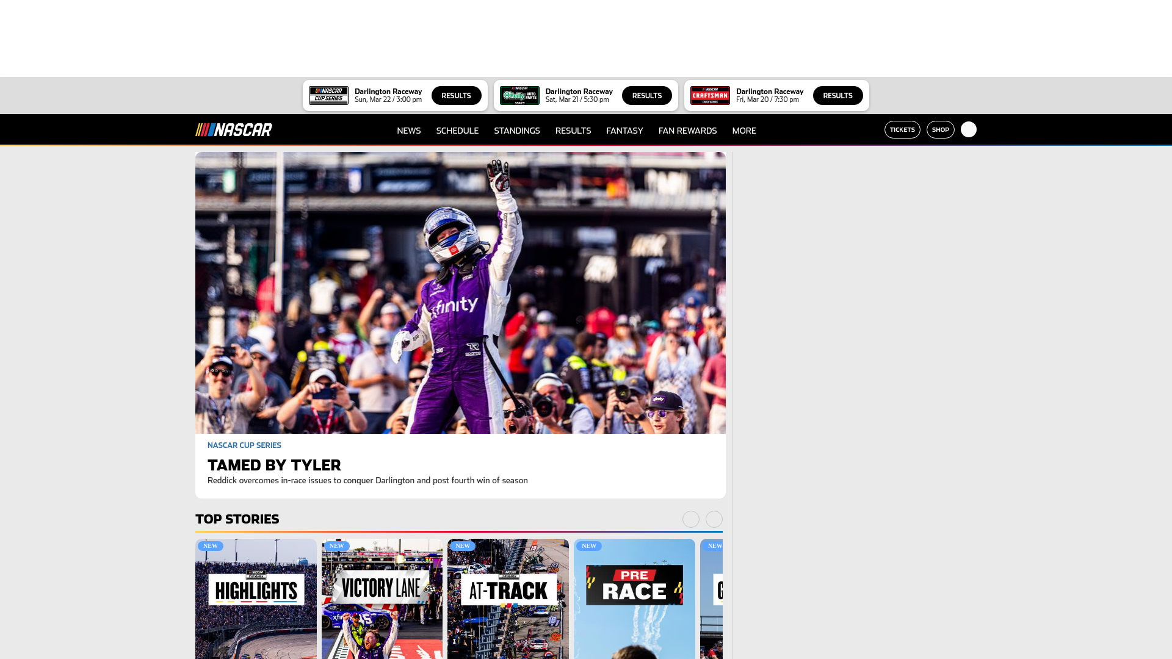Screen dimensions: 1172x659
Task: Open the Victory Lane story card
Action: [382, 599]
